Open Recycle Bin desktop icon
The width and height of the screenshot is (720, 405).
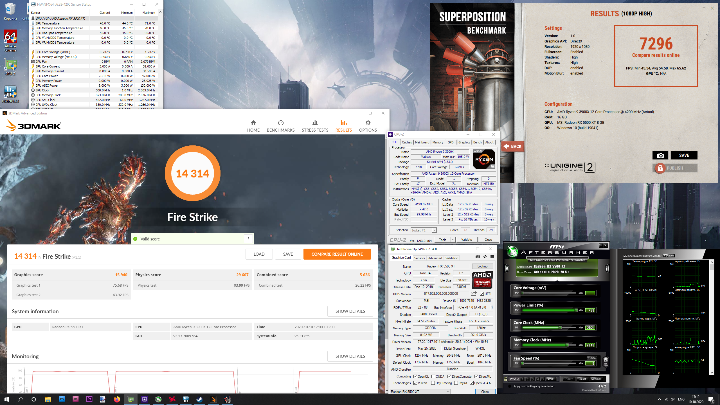[x=10, y=12]
